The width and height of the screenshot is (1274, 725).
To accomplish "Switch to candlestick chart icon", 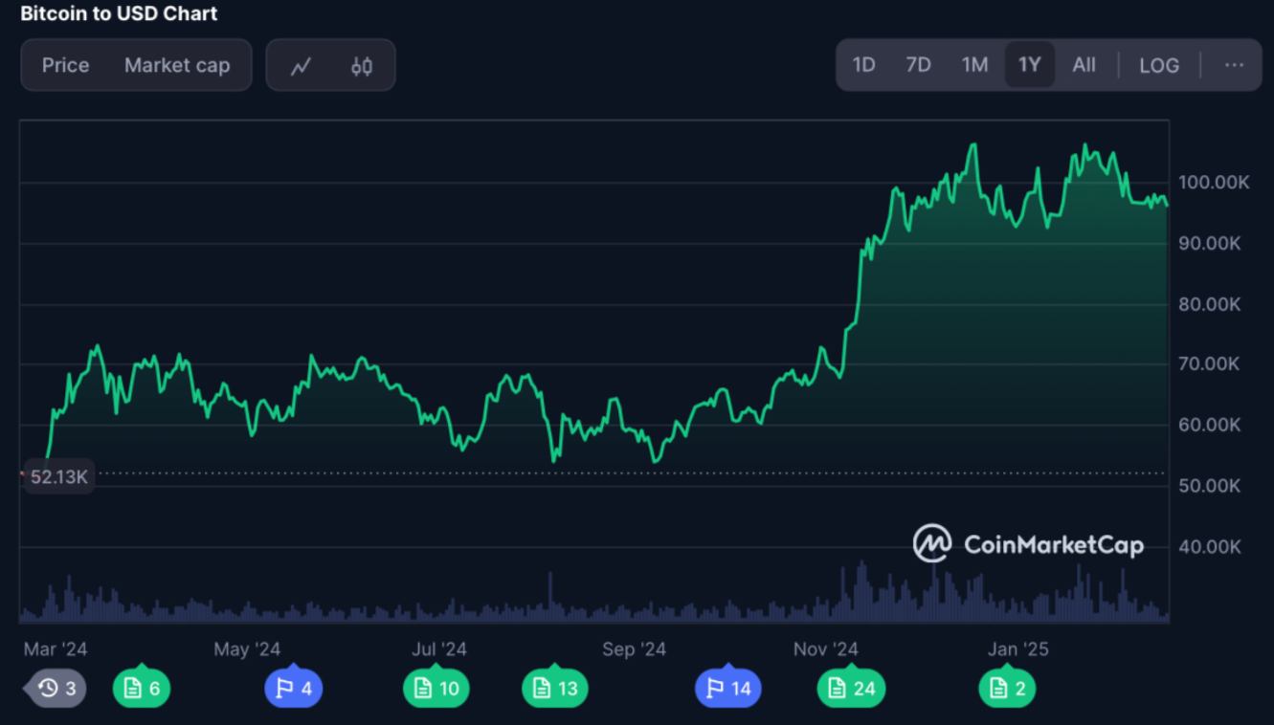I will click(361, 66).
